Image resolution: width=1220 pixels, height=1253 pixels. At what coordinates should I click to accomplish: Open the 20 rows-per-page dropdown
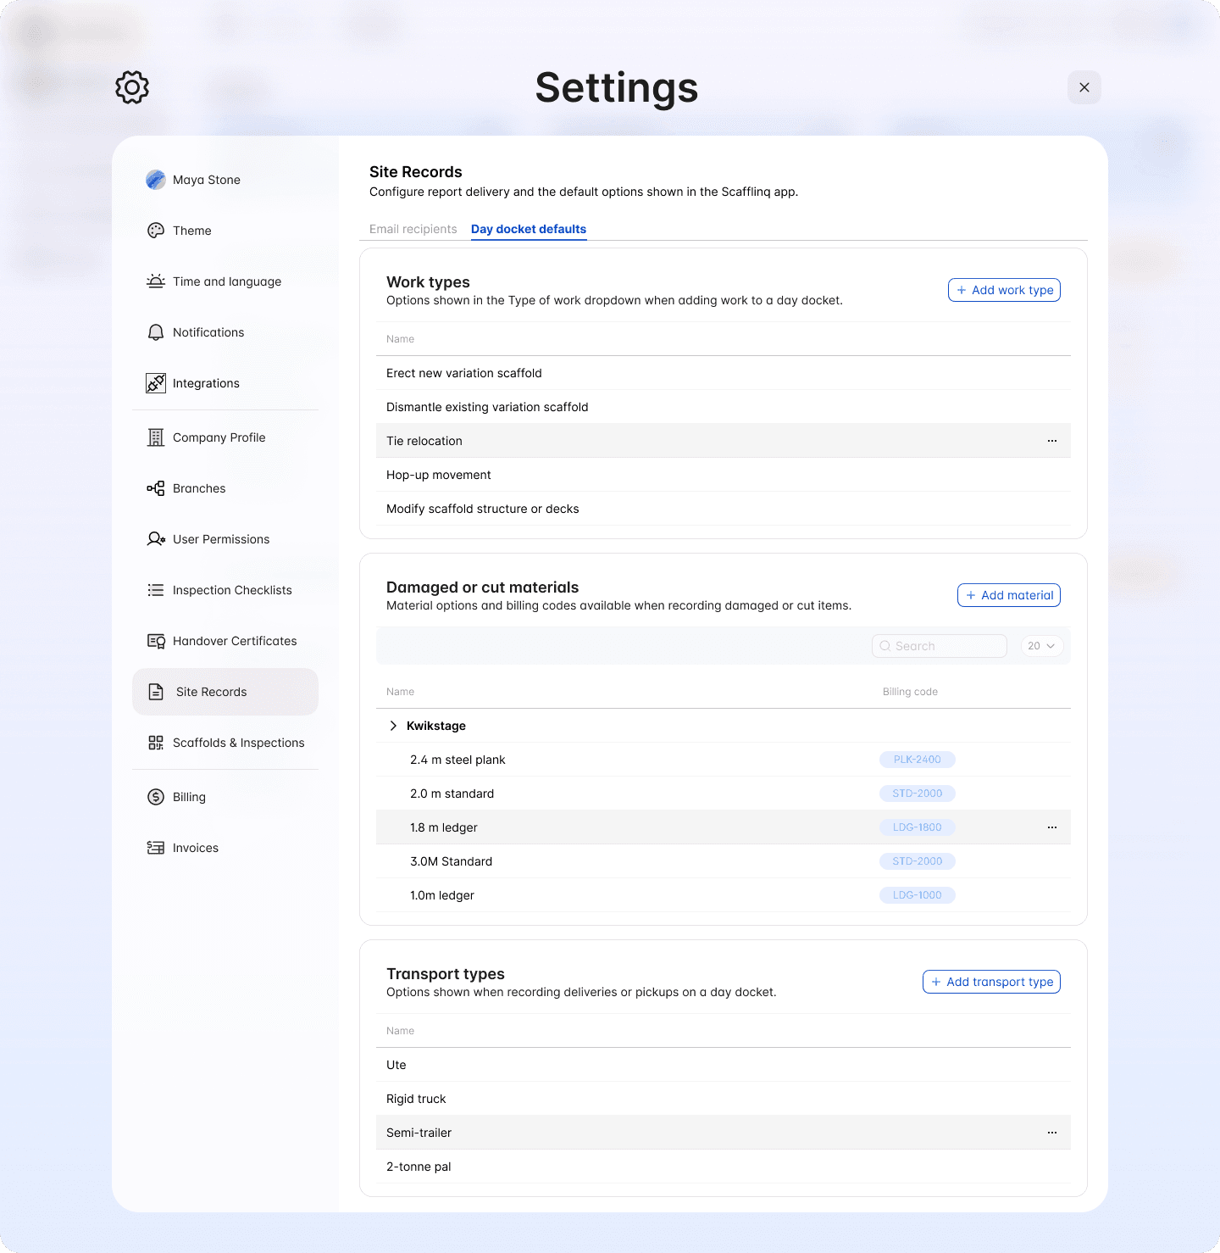pyautogui.click(x=1042, y=646)
